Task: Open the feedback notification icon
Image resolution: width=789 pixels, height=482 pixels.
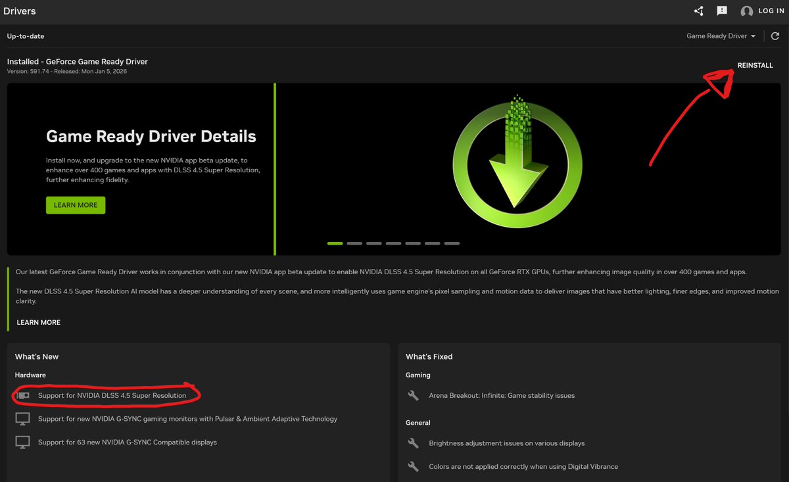Action: [x=722, y=11]
